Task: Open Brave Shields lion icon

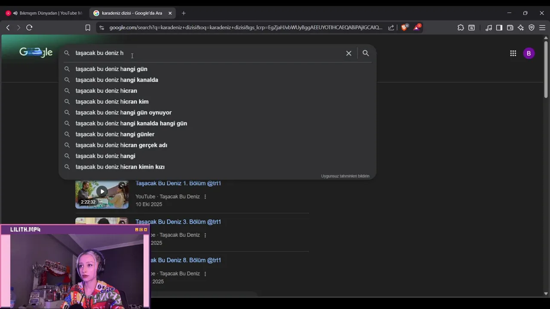Action: pyautogui.click(x=404, y=27)
